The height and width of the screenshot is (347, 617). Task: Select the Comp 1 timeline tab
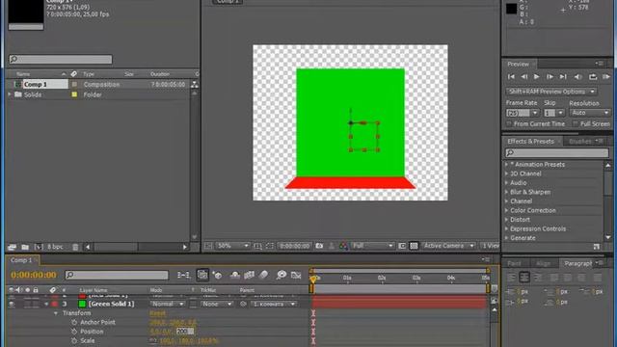21,260
